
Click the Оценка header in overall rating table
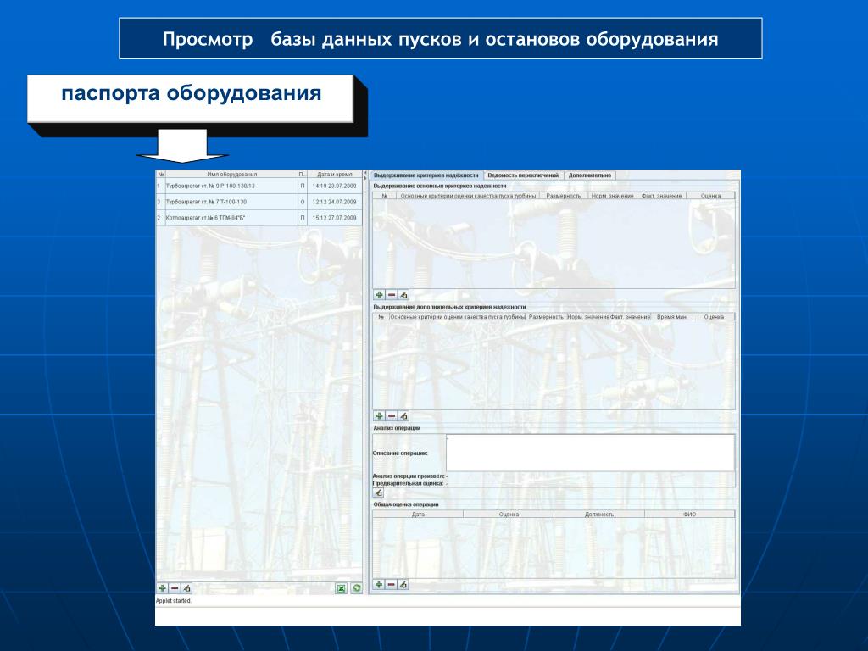point(509,515)
